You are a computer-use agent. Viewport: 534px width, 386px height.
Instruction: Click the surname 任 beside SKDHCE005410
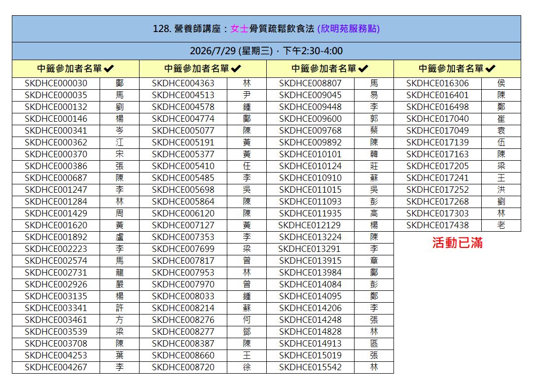pos(247,166)
